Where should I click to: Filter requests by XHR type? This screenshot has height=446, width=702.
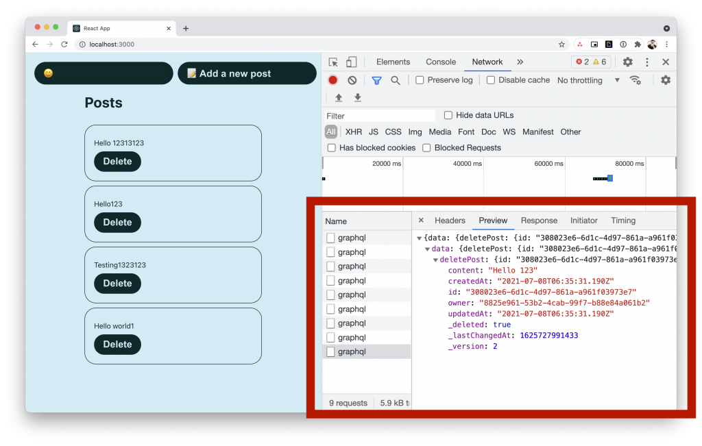pos(354,132)
